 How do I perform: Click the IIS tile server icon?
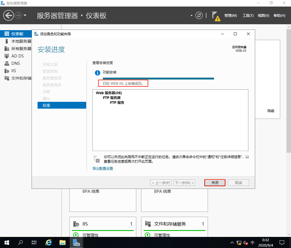pos(76,224)
